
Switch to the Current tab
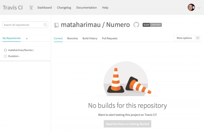(58, 38)
